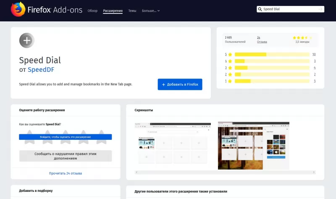Image resolution: width=336 pixels, height=199 pixels.
Task: Open Прочитать 24 отзыва link
Action: tap(66, 173)
